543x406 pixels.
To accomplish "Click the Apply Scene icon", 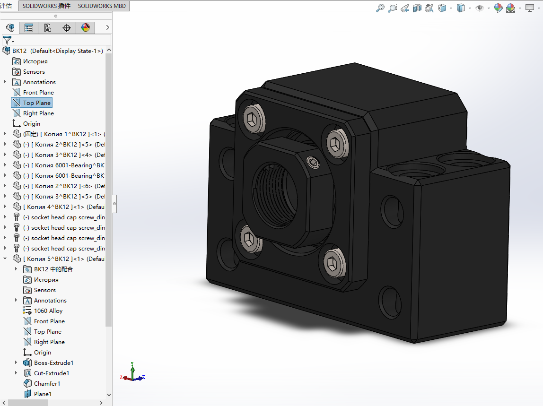I will (x=511, y=8).
